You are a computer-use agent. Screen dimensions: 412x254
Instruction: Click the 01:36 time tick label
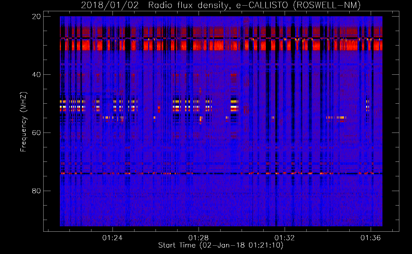point(370,238)
